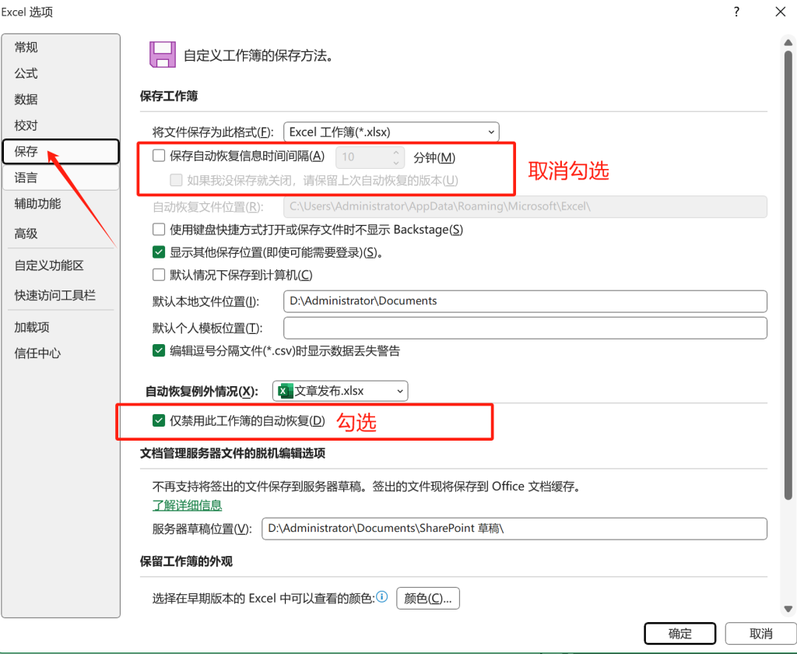This screenshot has width=797, height=654.
Task: Uncheck 编辑逗号分隔文件时显示数据丢失警告
Action: 159,351
